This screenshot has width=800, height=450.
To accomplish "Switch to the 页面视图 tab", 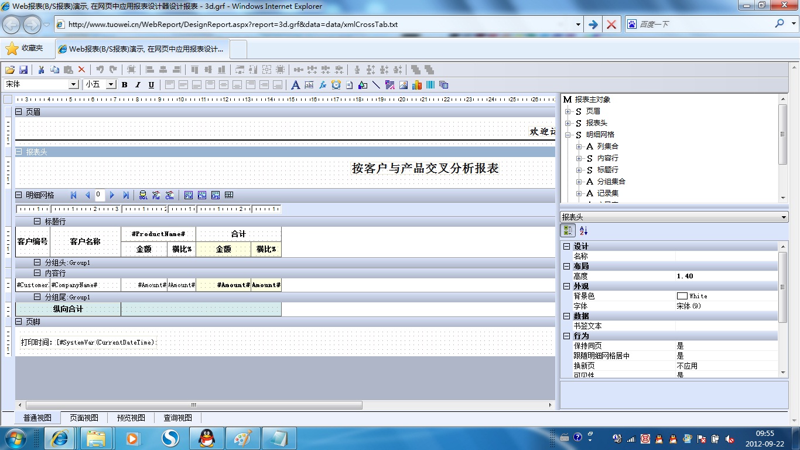I will [84, 418].
